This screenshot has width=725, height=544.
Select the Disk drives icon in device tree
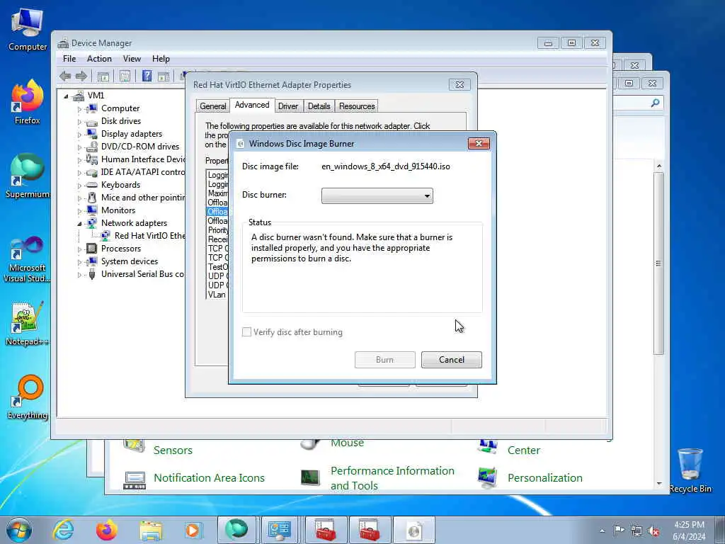pos(91,121)
